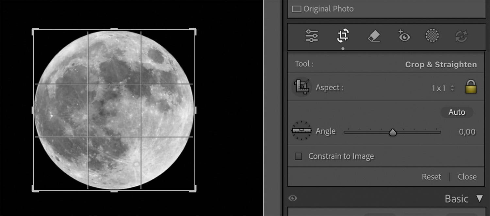Select the Crop & Straighten tool icon
The height and width of the screenshot is (216, 490).
tap(343, 36)
